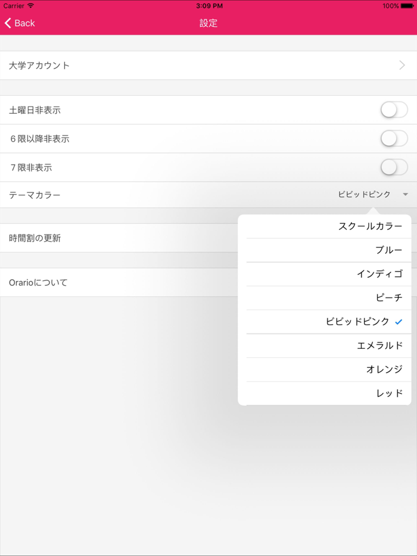The width and height of the screenshot is (417, 556).
Task: Tap the Back chevron icon
Action: pos(7,23)
